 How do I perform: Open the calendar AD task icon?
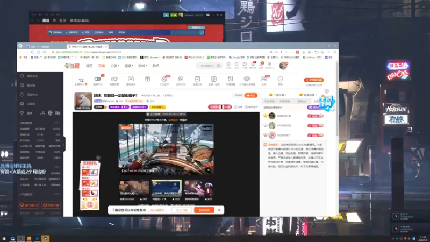(131, 79)
